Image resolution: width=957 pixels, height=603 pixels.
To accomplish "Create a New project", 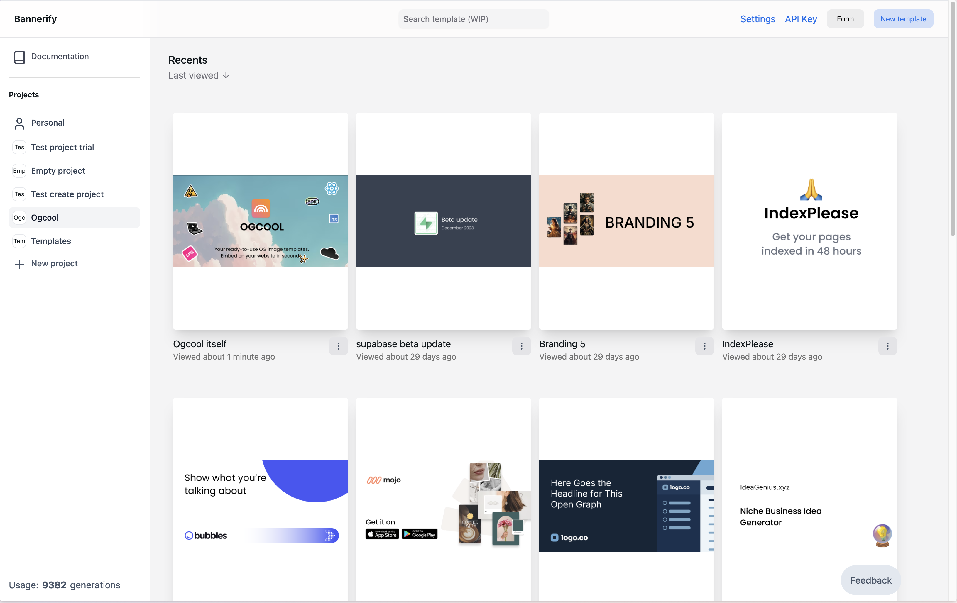I will 54,264.
